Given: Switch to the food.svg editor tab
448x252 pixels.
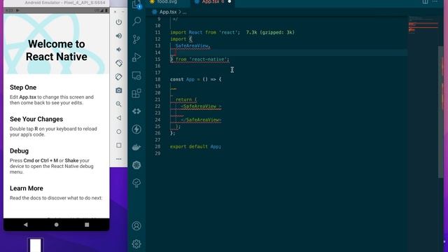Looking at the screenshot, I should (x=167, y=2).
